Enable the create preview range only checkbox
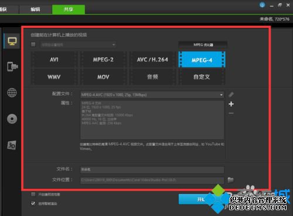Image resolution: width=293 pixels, height=216 pixels. 33,194
